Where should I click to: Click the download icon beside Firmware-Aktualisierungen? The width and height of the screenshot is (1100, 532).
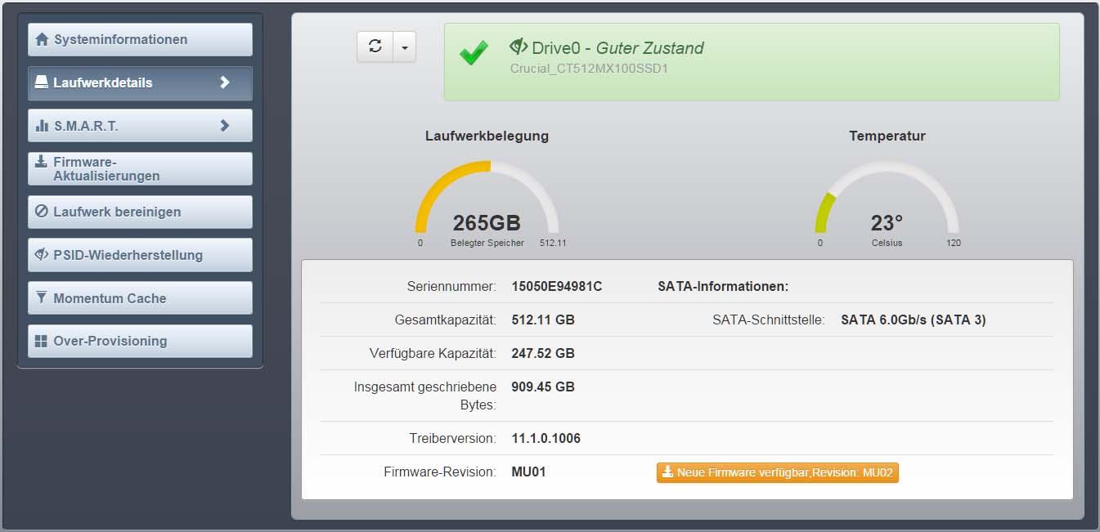[x=41, y=161]
